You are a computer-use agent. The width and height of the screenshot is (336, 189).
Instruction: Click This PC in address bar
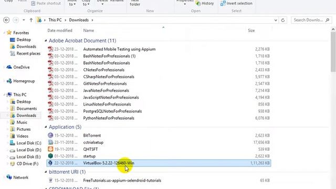point(55,20)
